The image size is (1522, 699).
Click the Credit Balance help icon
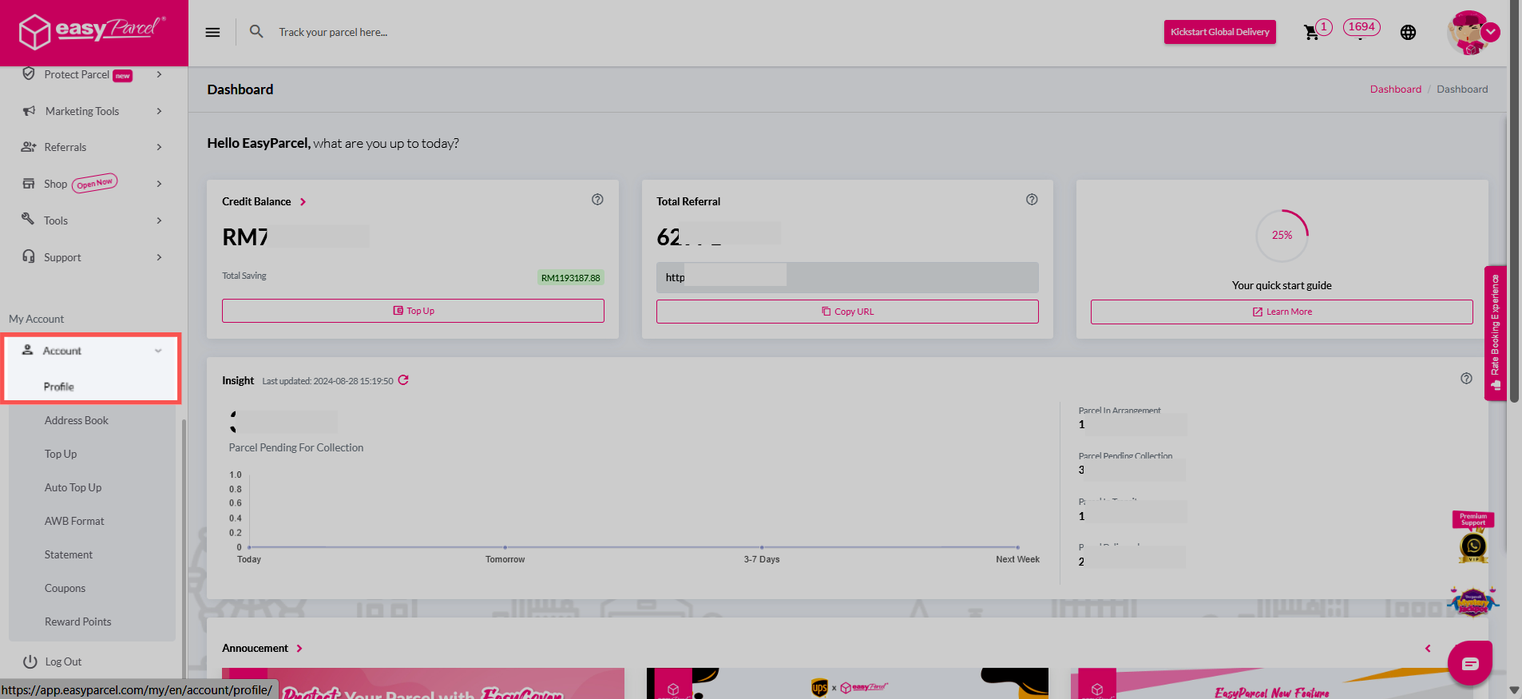tap(597, 200)
